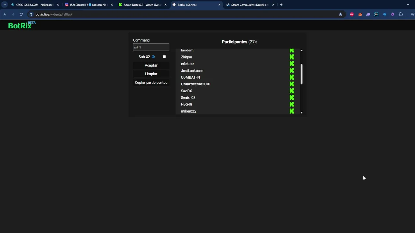Select participant name Savi0X
This screenshot has width=415, height=233.
tap(186, 91)
